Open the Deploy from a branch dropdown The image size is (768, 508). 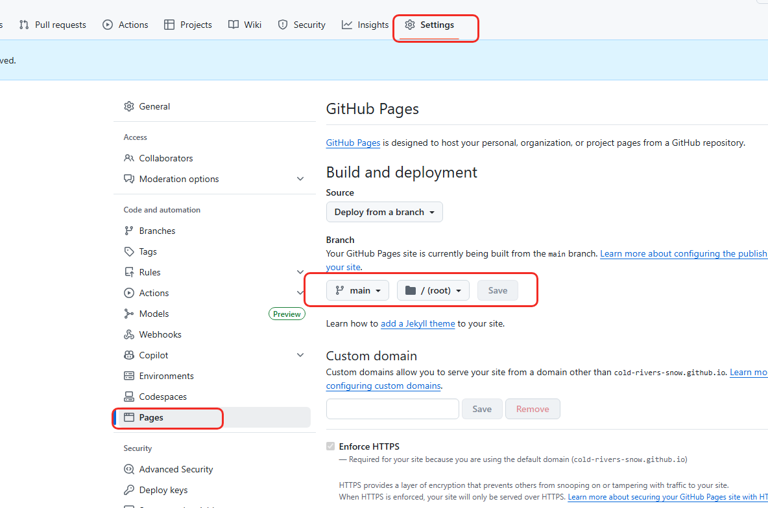tap(384, 212)
